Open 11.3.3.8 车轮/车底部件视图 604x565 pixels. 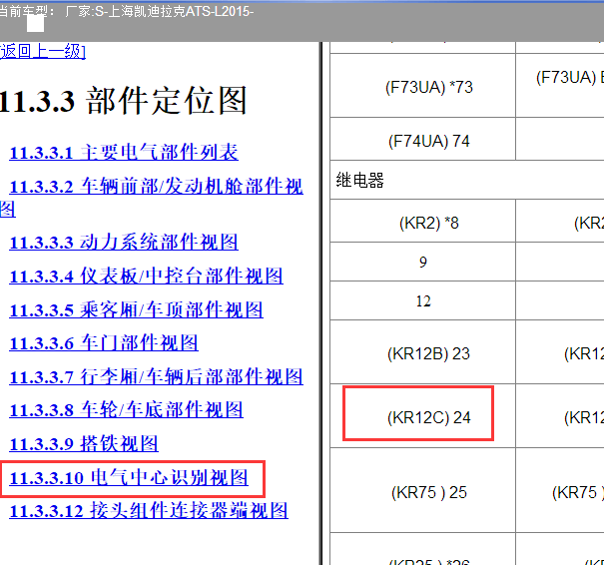coord(126,410)
